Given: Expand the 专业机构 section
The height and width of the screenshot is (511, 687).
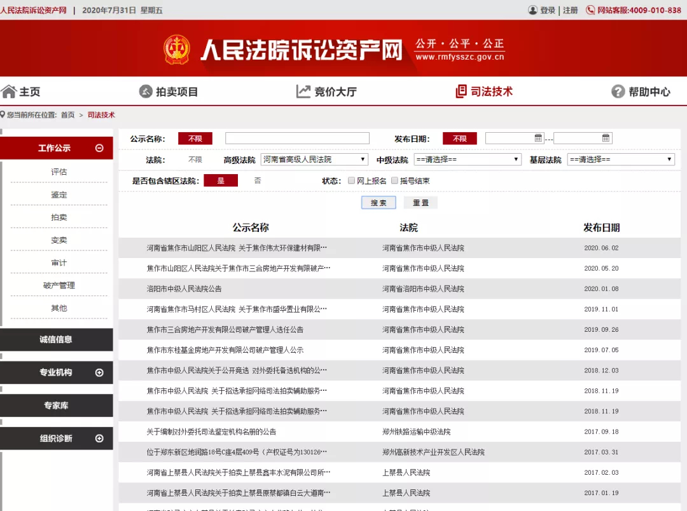Looking at the screenshot, I should (x=99, y=372).
